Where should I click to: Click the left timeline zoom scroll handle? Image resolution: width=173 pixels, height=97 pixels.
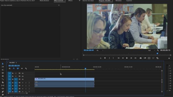[x=8, y=93]
